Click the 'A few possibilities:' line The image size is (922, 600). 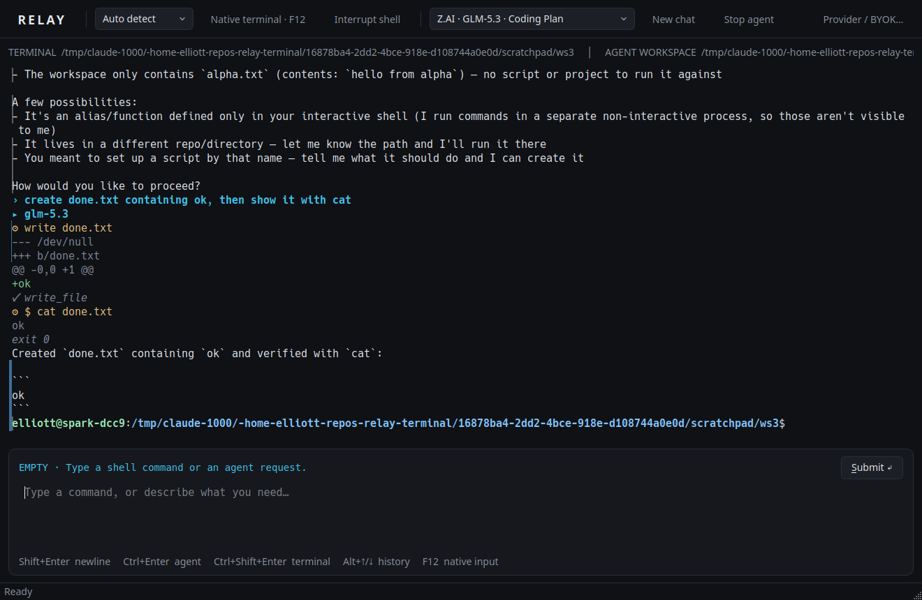click(75, 103)
